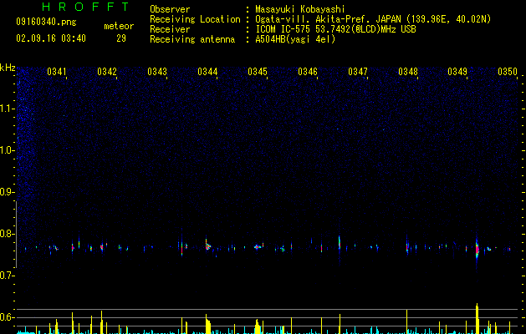Click the Observer label
The image size is (526, 334).
tap(170, 9)
